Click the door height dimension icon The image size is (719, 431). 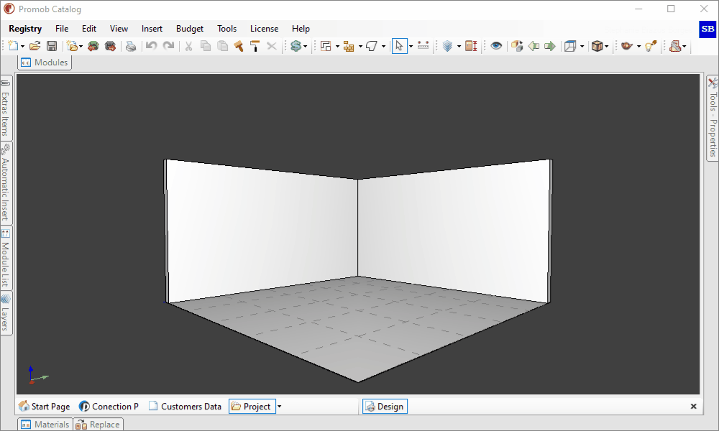[471, 46]
